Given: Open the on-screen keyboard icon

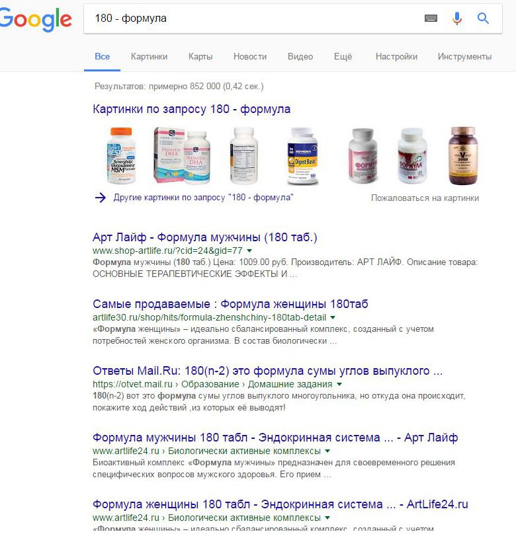Looking at the screenshot, I should (x=431, y=19).
